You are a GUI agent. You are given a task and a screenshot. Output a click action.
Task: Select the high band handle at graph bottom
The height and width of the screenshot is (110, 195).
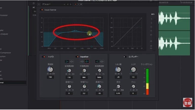tap(92, 46)
